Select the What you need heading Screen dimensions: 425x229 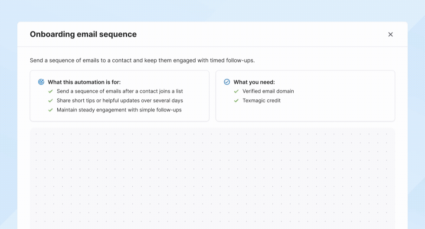(254, 82)
